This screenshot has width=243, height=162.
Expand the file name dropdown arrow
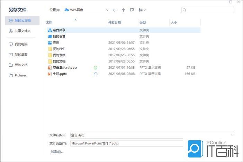pyautogui.click(x=232, y=135)
